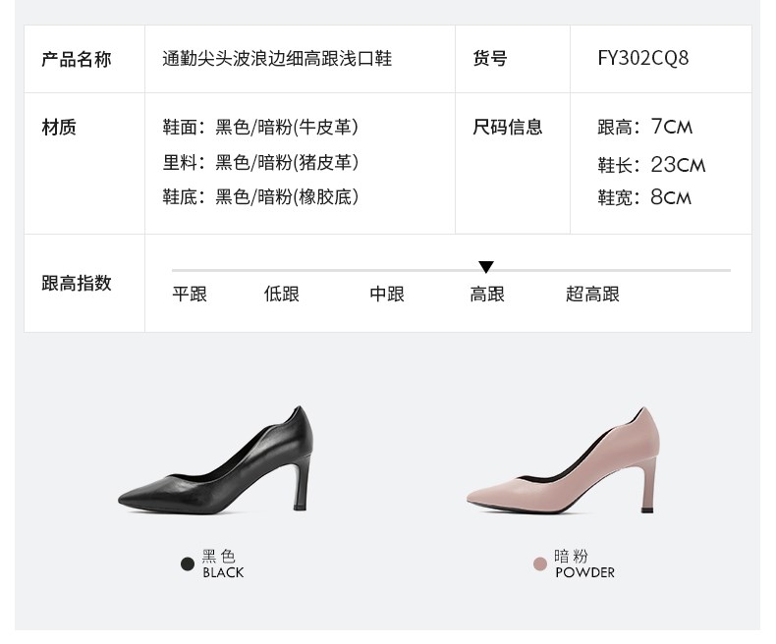Click the 中跟 heel level label
The image size is (776, 644).
(x=387, y=294)
